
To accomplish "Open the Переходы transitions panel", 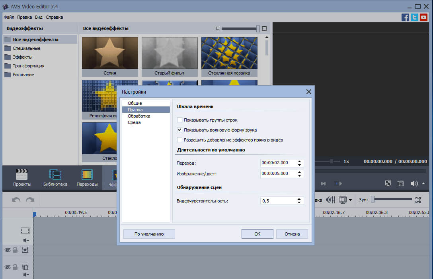I will (87, 178).
